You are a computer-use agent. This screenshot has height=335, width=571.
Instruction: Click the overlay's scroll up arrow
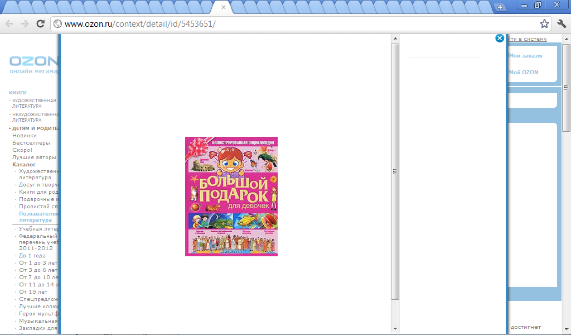[x=395, y=39]
